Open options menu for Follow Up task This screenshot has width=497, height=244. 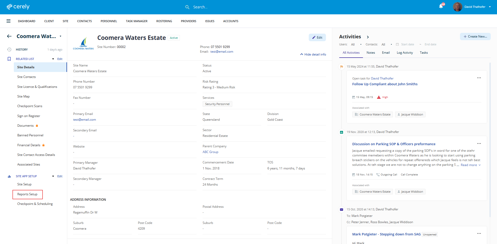click(479, 78)
